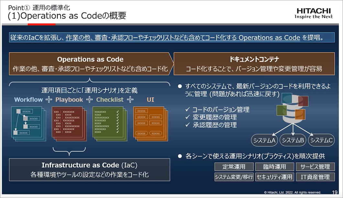Click the Operations as Code header banner
The image size is (343, 198).
[90, 64]
